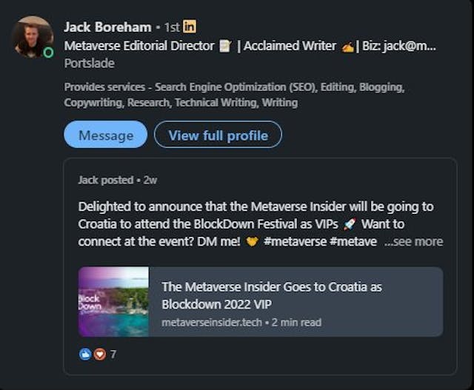Open the BlockDown article thumbnail image
This screenshot has width=474, height=390.
tap(113, 302)
